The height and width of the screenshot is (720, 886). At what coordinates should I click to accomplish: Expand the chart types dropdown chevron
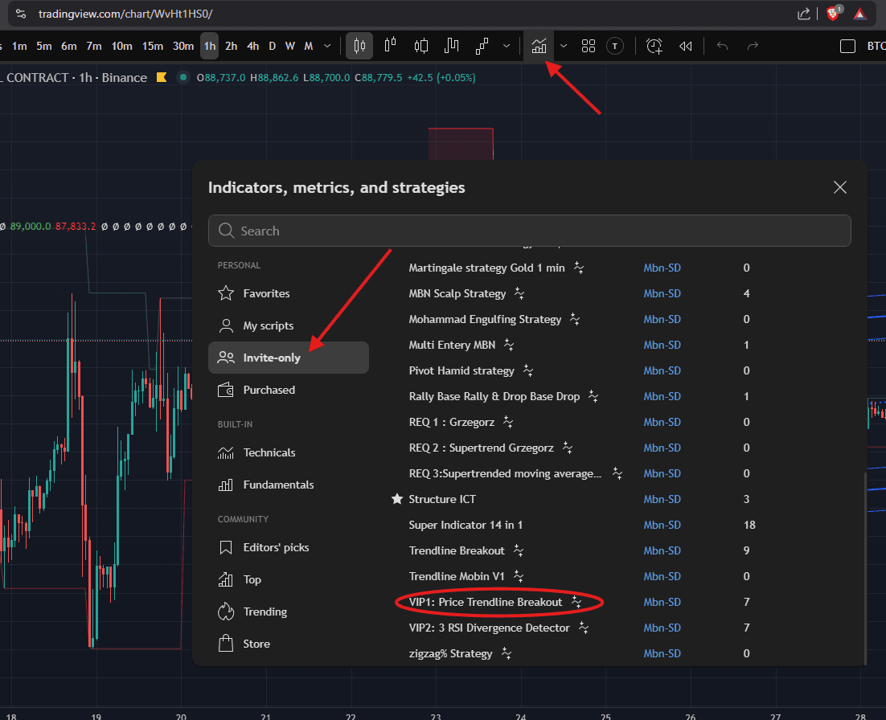[507, 46]
